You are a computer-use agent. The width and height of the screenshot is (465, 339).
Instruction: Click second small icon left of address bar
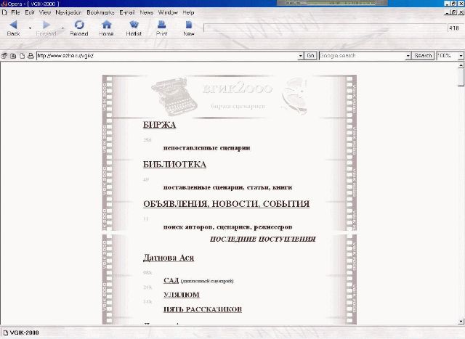13,56
